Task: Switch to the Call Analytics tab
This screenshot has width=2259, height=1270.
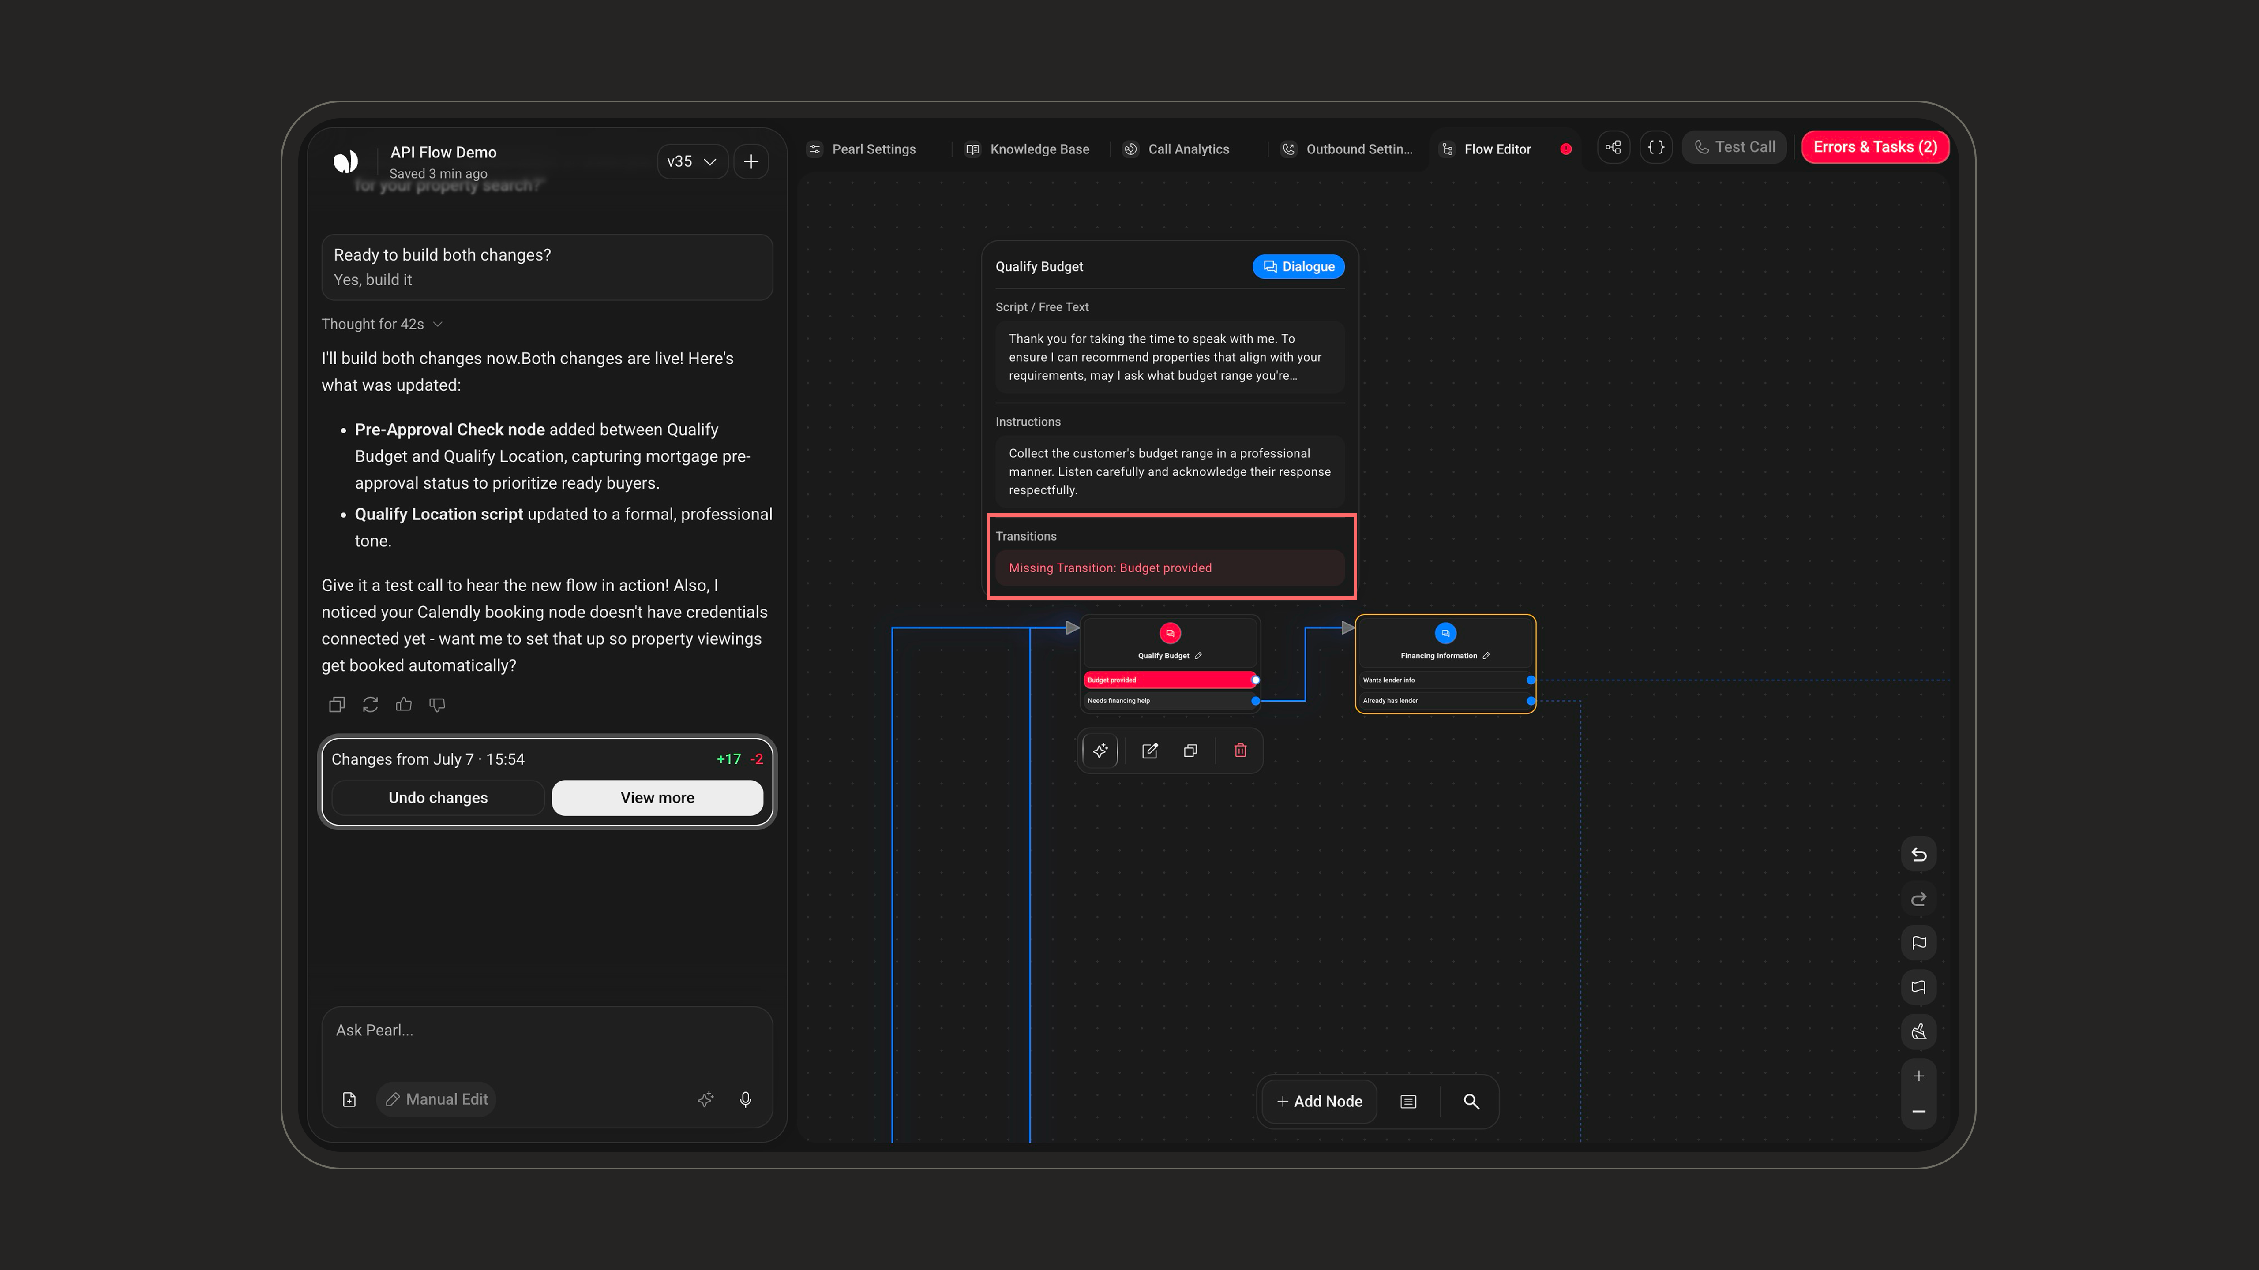Action: click(1177, 149)
